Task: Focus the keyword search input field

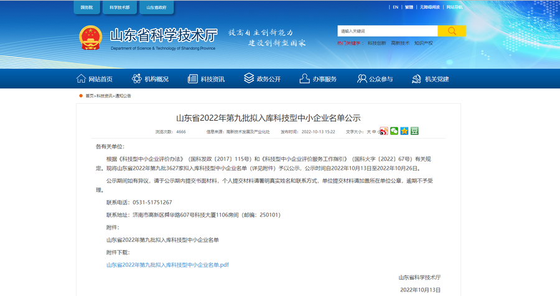Action: tap(388, 31)
